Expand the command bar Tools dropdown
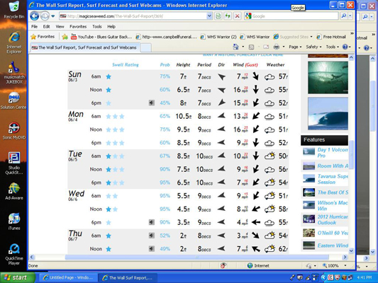This screenshot has width=378, height=283. (x=332, y=47)
